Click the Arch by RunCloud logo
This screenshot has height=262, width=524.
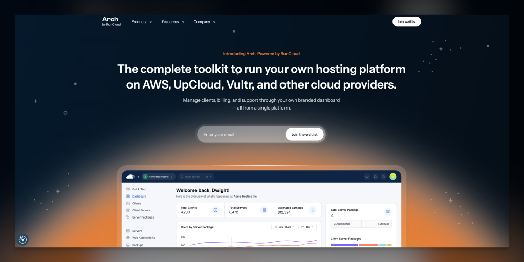click(x=111, y=21)
